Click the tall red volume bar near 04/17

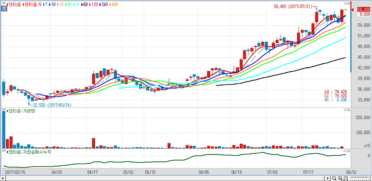(93, 143)
